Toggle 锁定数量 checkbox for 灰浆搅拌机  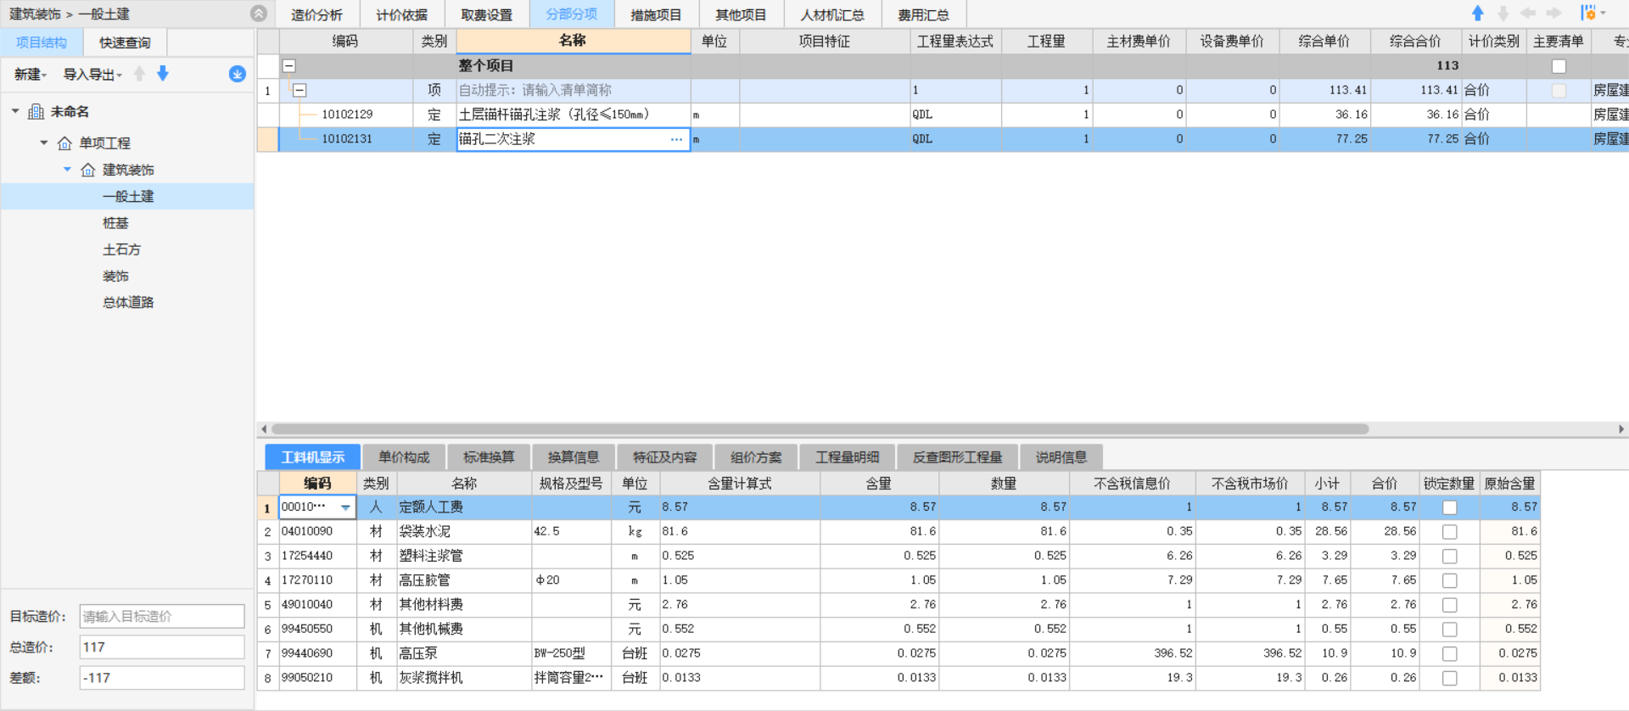coord(1450,679)
